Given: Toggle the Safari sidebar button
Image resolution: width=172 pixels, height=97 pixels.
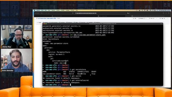Looking at the screenshot, I should [x=42, y=13].
